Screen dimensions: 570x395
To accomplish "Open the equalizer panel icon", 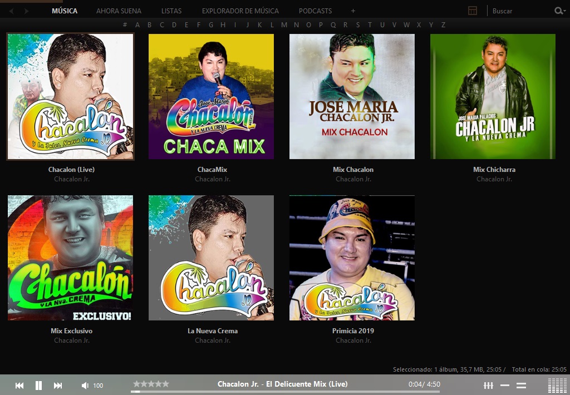I will [x=488, y=384].
